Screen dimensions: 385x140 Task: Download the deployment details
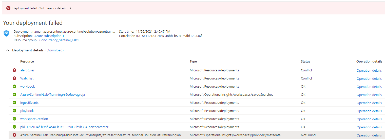coord(54,50)
